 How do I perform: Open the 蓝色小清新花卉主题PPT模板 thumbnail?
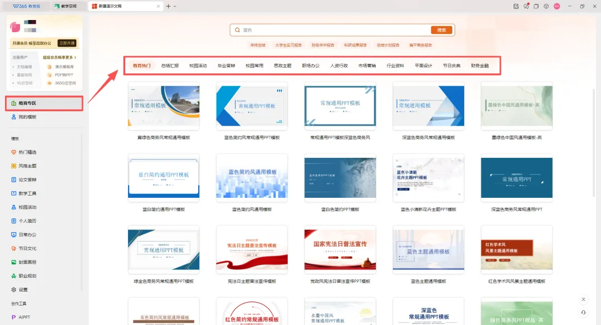pyautogui.click(x=428, y=178)
